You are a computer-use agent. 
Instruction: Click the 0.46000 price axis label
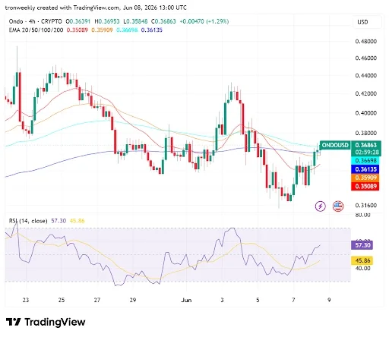(366, 58)
